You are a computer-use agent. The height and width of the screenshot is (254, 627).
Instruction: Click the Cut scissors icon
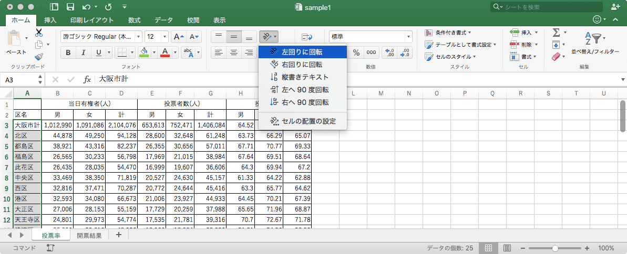(x=39, y=33)
